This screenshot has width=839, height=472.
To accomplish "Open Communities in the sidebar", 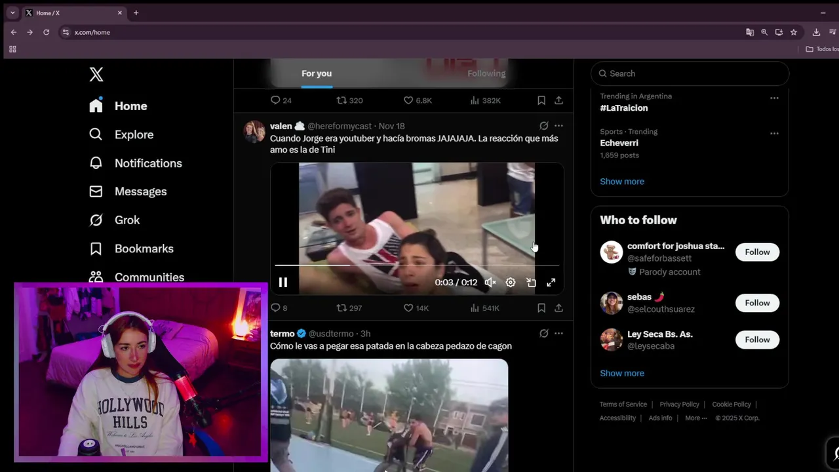I will click(136, 277).
